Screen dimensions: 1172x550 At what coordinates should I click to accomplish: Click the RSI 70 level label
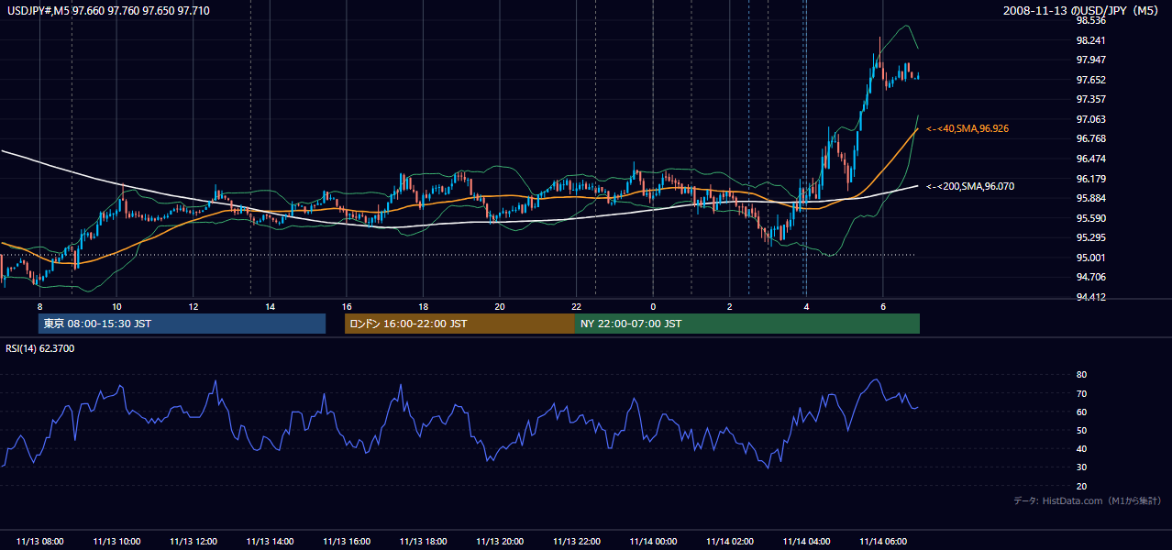(1082, 393)
